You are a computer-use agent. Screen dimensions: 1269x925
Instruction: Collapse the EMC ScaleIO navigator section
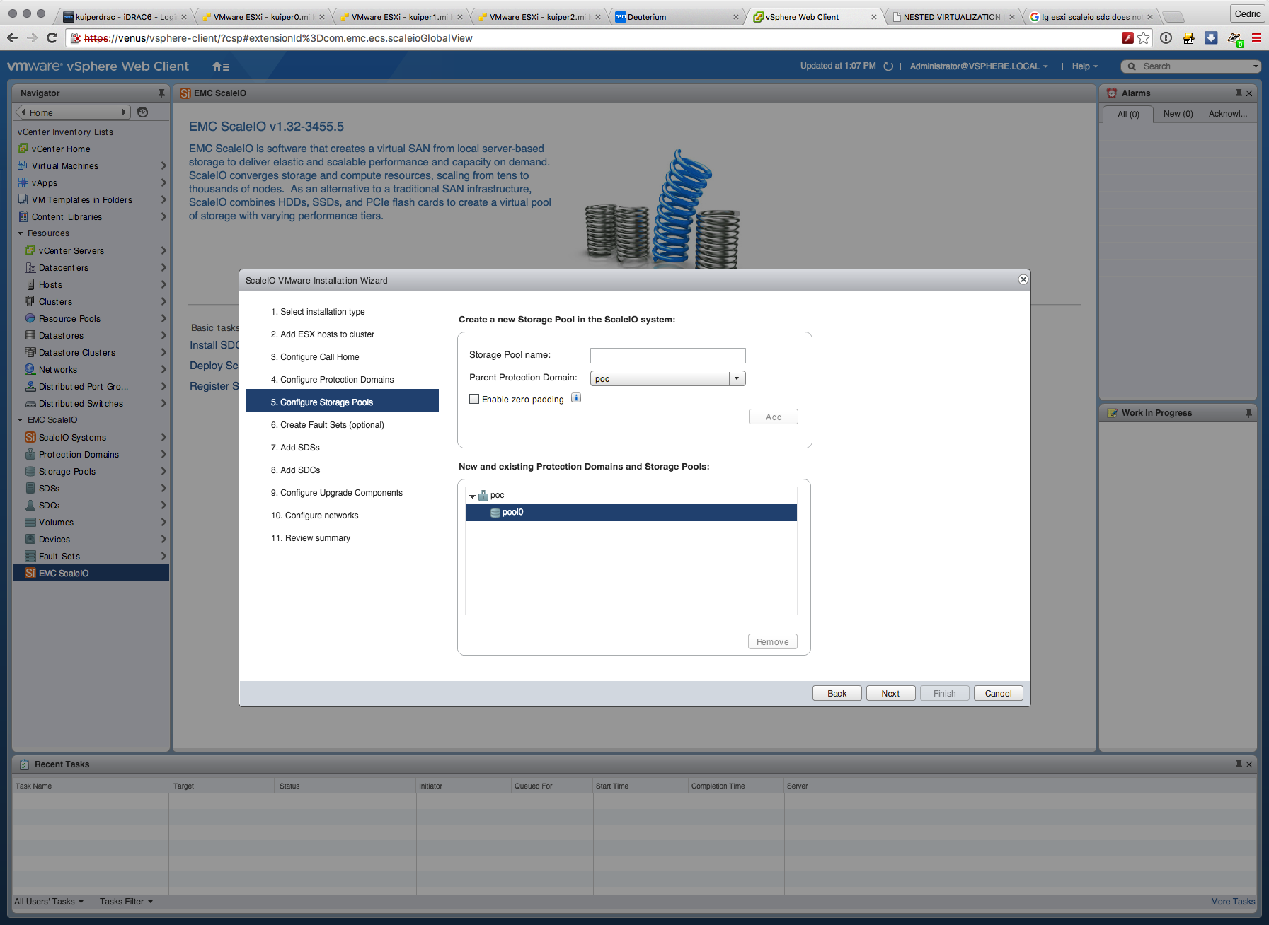(x=21, y=420)
